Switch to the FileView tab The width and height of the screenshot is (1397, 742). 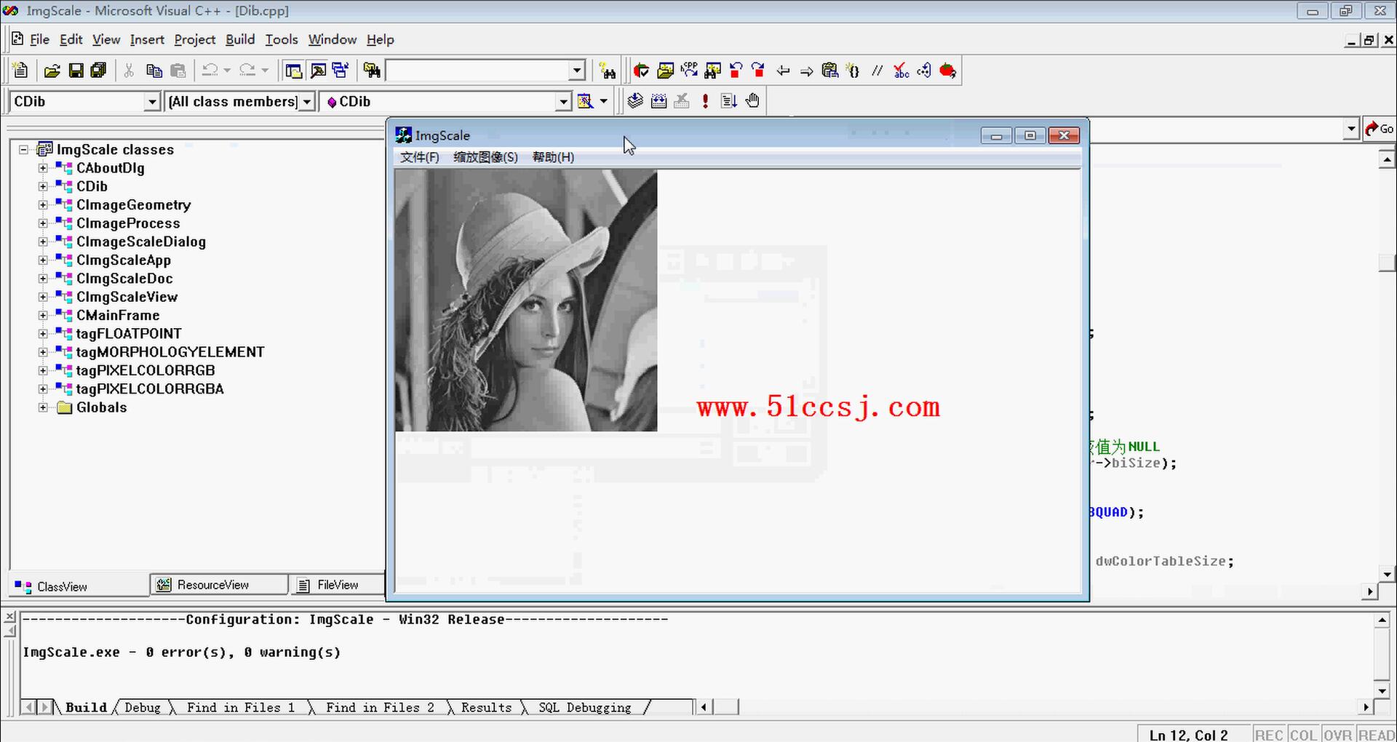[336, 585]
